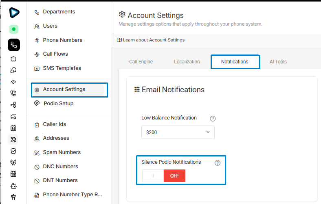The image size is (321, 204).
Task: Open the Learn about Account Settings link
Action: [151, 40]
